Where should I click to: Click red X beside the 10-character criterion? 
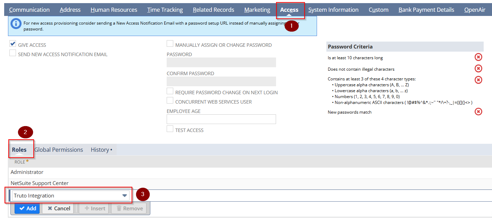[x=478, y=57]
